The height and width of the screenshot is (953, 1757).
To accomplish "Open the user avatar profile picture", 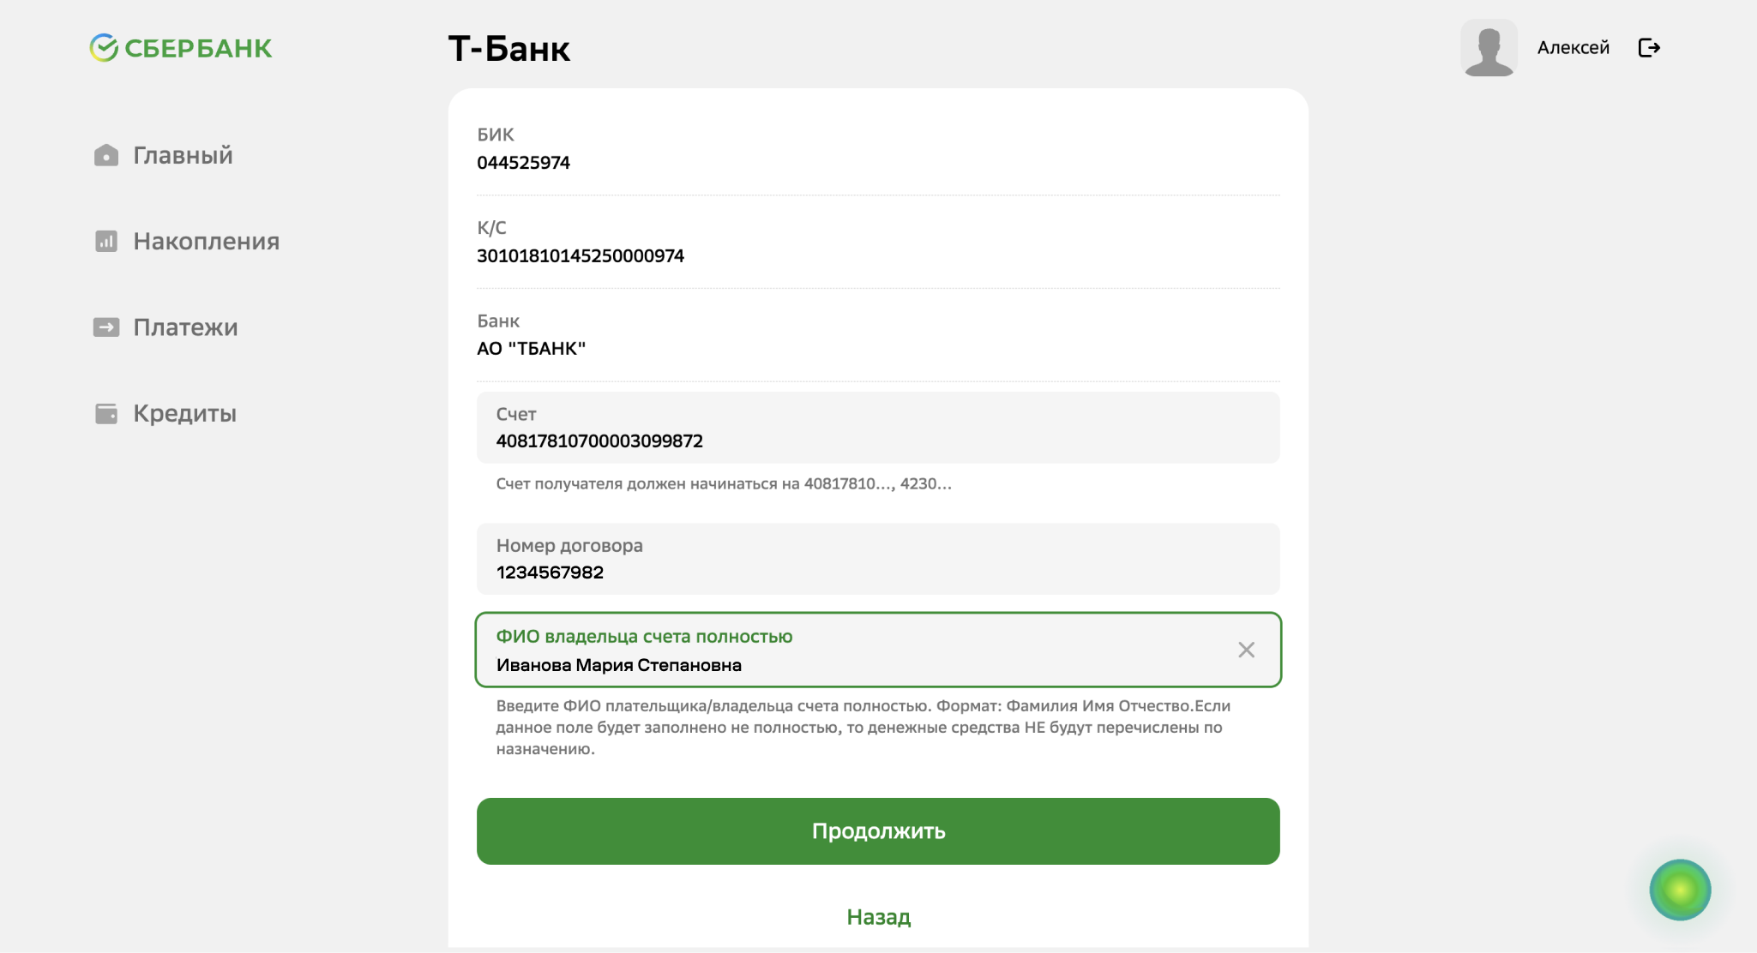I will [x=1489, y=48].
